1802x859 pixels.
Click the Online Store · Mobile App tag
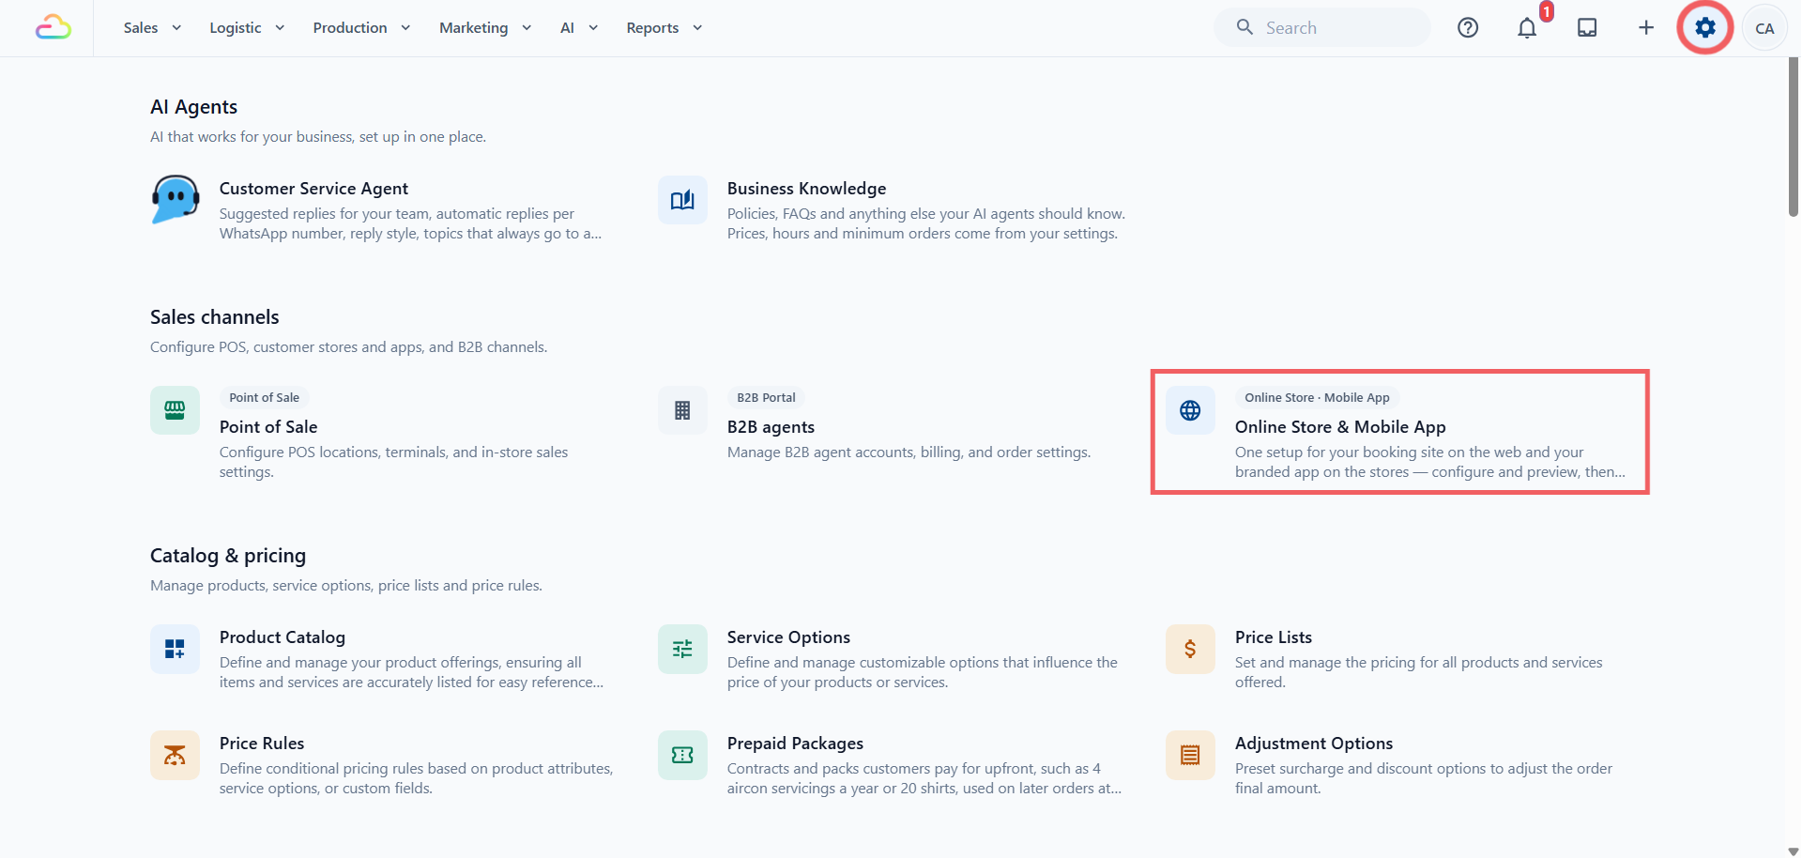[1317, 397]
